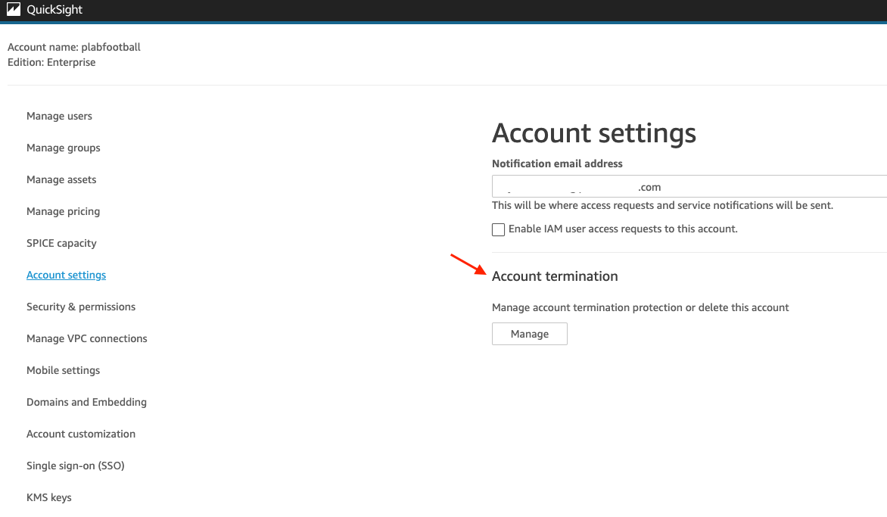
Task: Select the Account settings link
Action: [x=66, y=275]
